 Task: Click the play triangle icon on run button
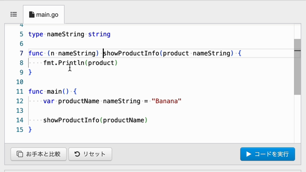pyautogui.click(x=249, y=154)
